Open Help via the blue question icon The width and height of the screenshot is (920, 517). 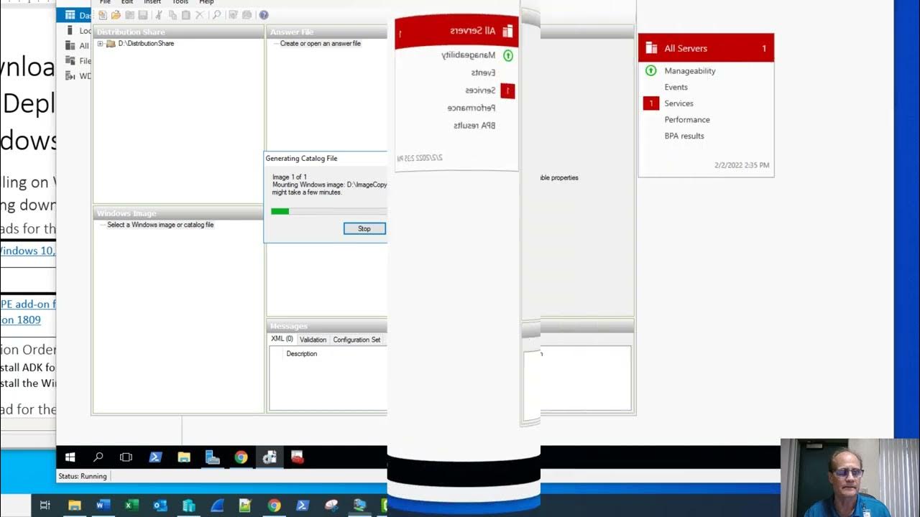pyautogui.click(x=264, y=15)
